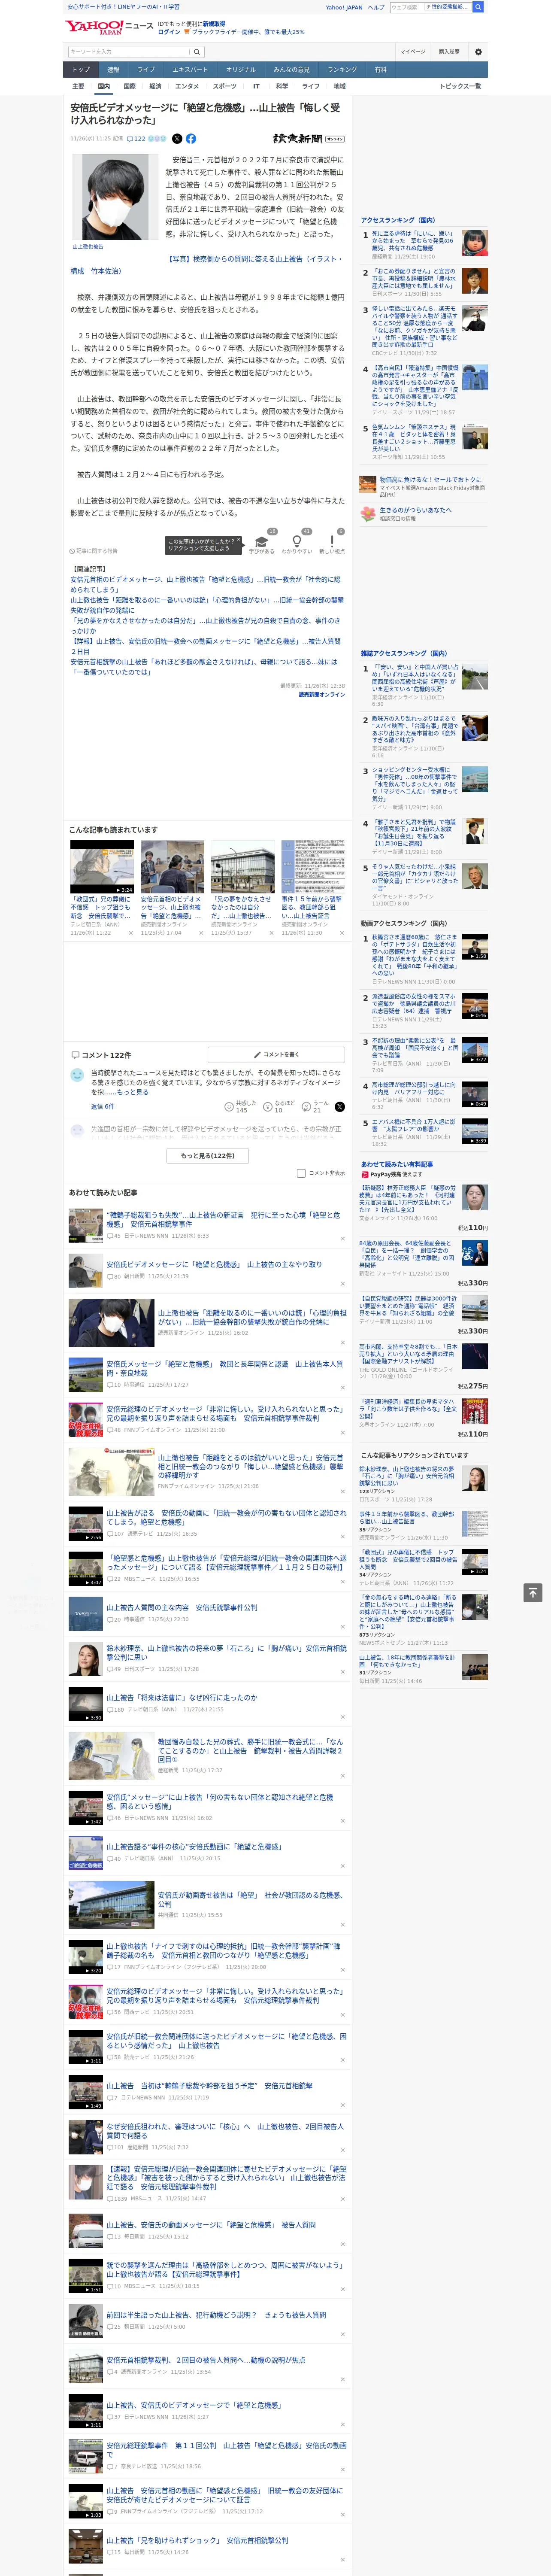
Task: Open 山上被告「将来は法曹に」article link
Action: pyautogui.click(x=182, y=1697)
